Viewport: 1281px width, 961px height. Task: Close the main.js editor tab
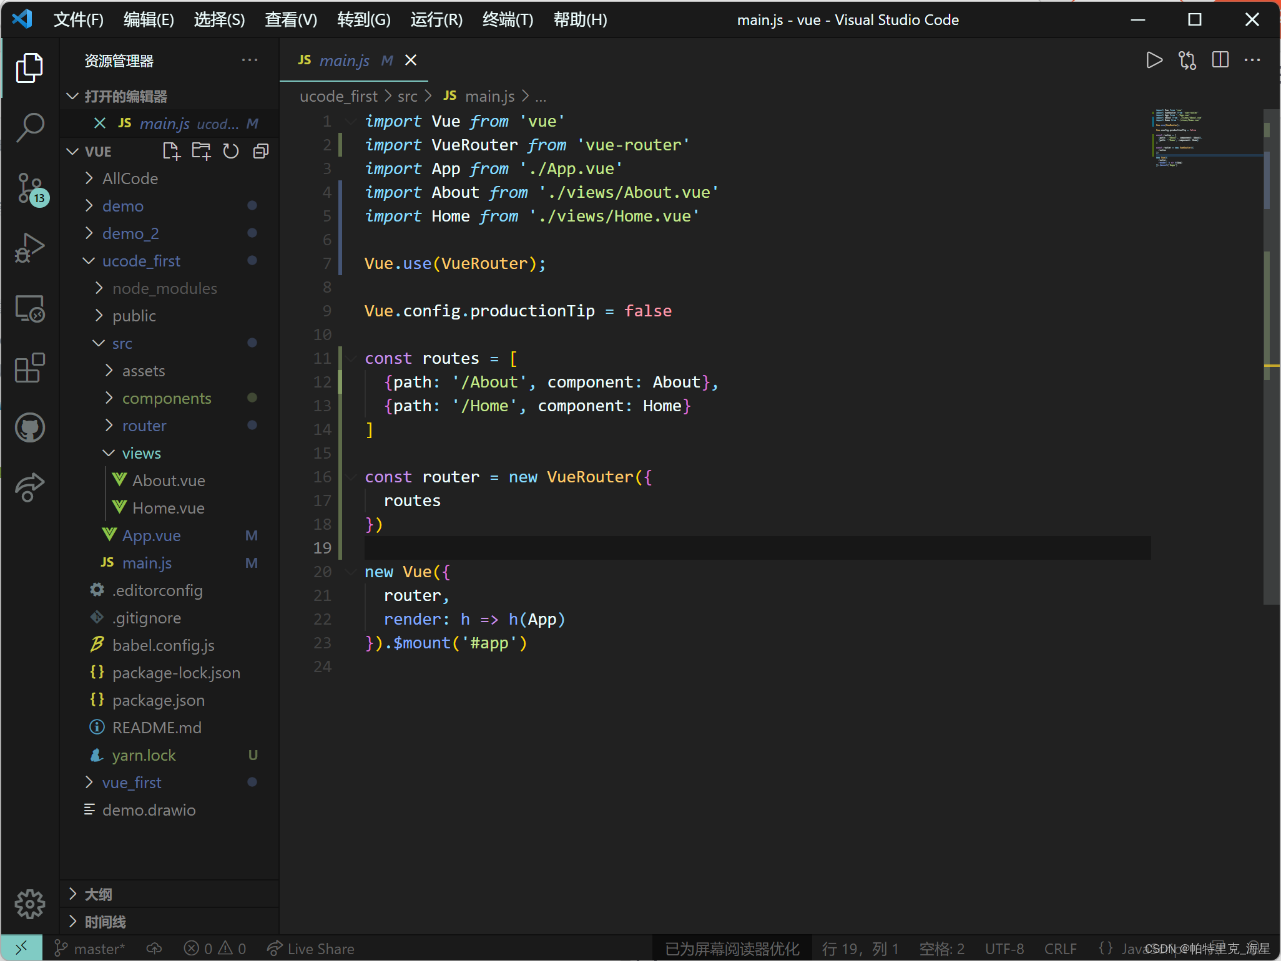[411, 61]
